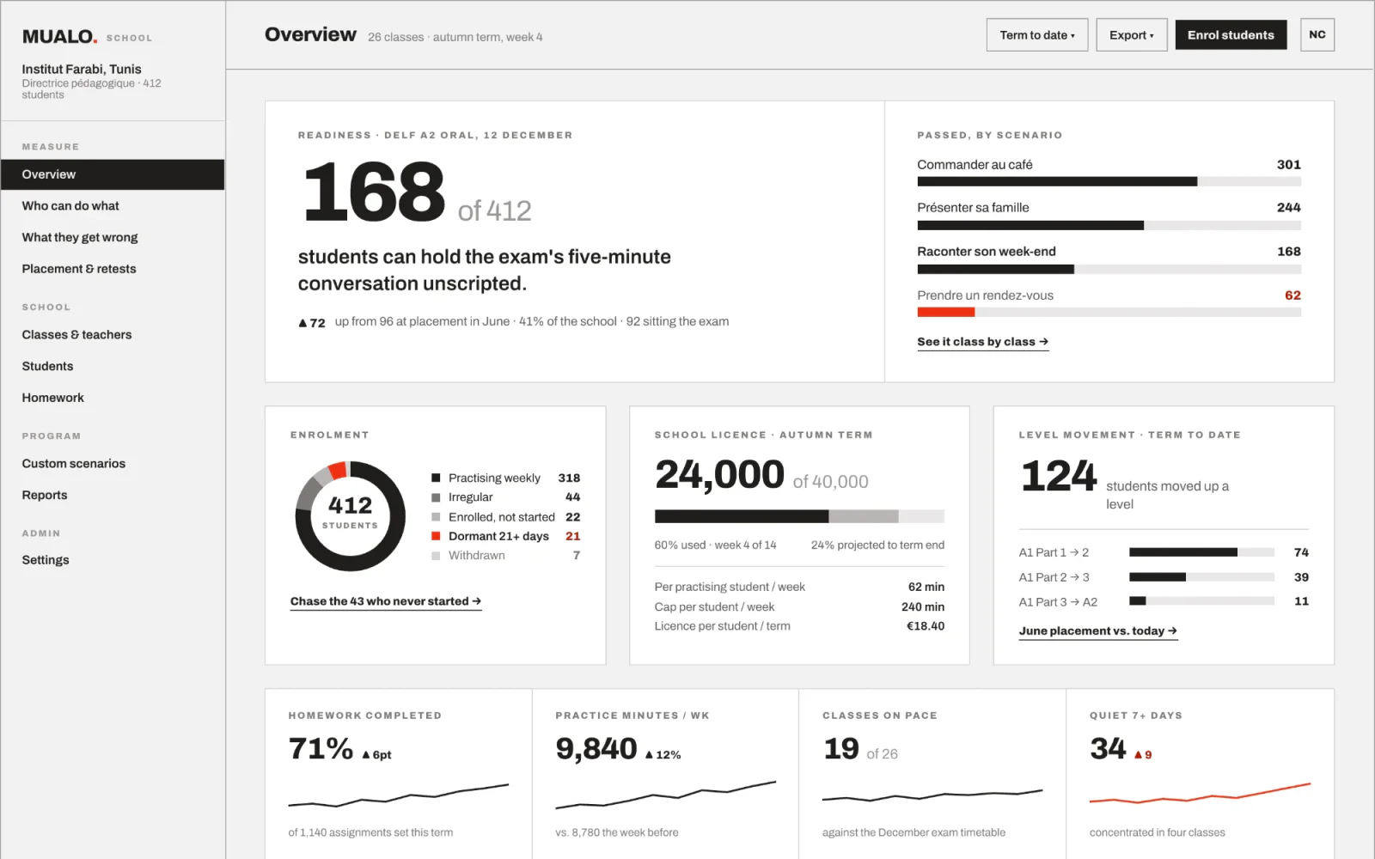Click the Raconter son week-end progress bar
Screen dimensions: 1375x859
1109,269
